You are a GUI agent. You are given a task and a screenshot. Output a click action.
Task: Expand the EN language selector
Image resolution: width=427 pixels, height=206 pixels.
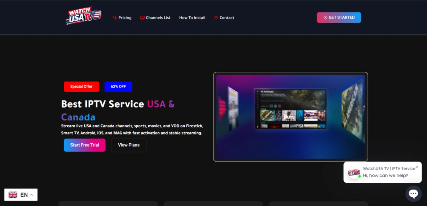[21, 195]
